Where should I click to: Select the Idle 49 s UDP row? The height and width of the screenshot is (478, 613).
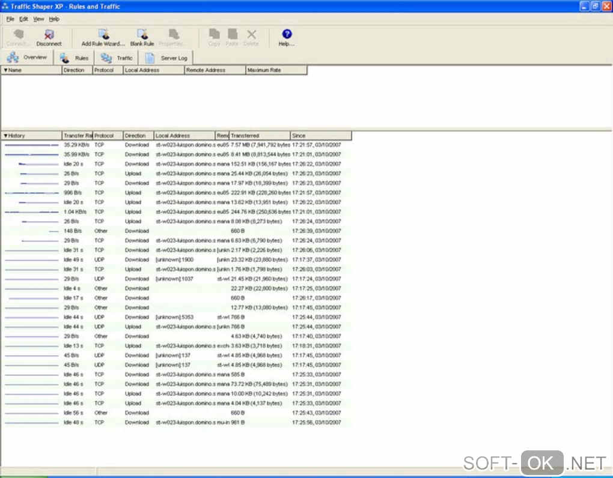[x=176, y=259]
